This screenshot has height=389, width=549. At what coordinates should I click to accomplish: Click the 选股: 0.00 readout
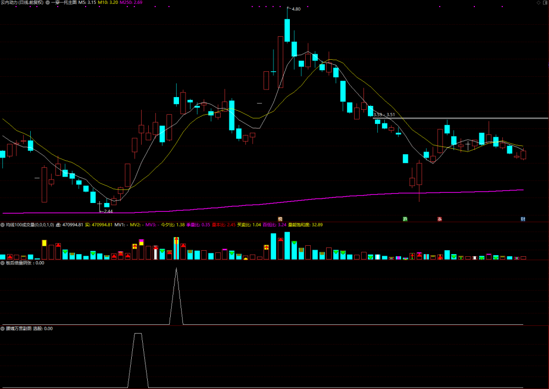tap(43, 329)
